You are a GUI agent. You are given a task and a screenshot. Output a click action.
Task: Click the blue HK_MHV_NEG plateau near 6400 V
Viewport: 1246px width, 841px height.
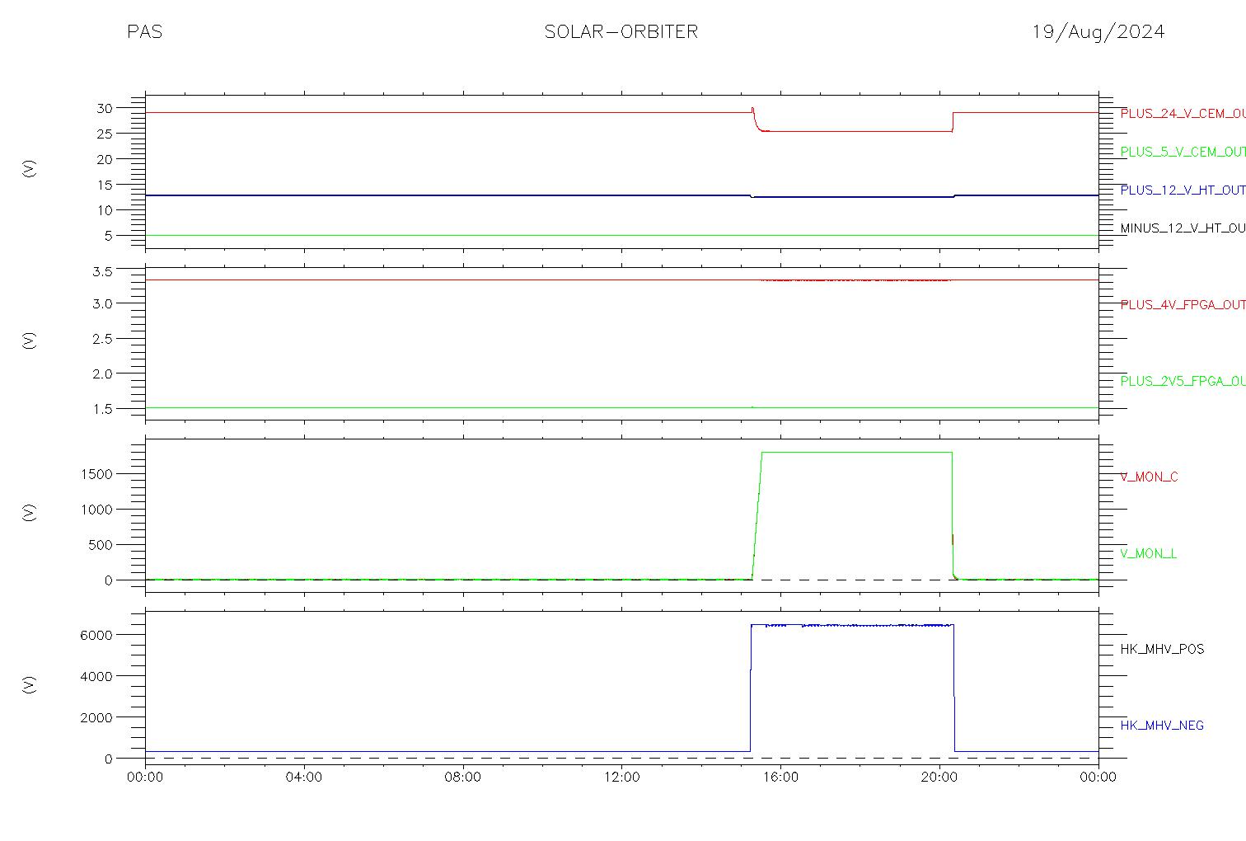tap(852, 626)
